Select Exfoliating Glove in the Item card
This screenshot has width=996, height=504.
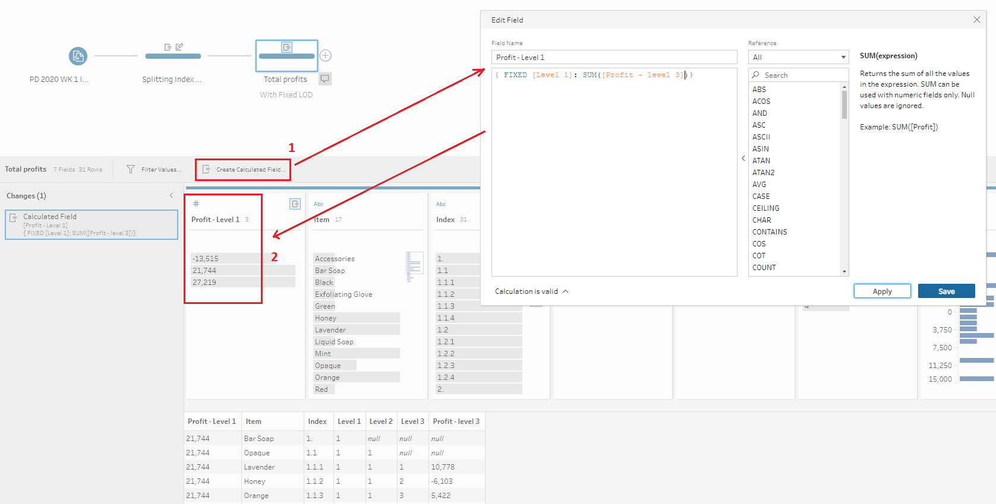click(343, 294)
